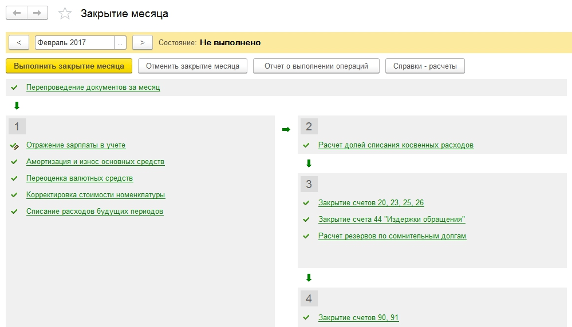Open Справки - расчеты menu
Screen dimensions: 572x327
(425, 66)
